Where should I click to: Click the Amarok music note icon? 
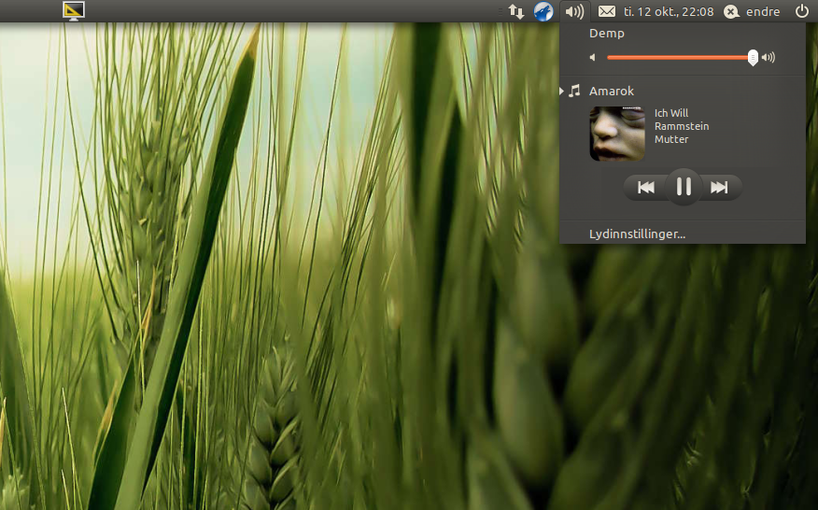pos(574,91)
